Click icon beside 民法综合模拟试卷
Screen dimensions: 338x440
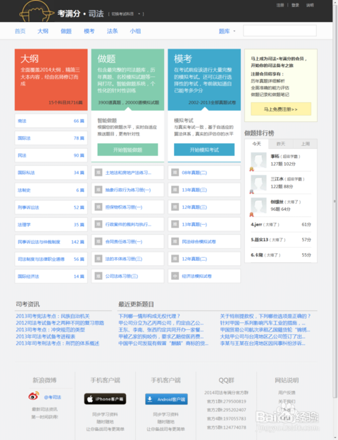(x=175, y=241)
